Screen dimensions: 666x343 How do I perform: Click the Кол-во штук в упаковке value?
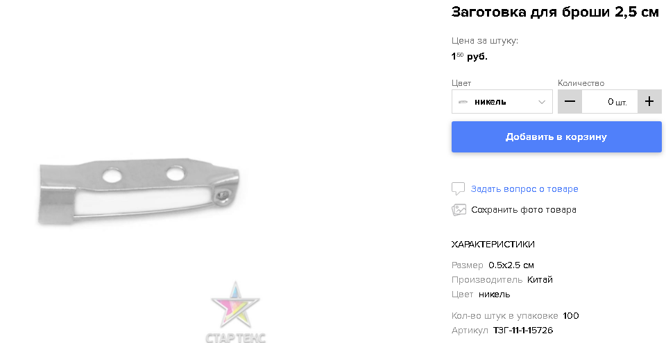point(571,316)
